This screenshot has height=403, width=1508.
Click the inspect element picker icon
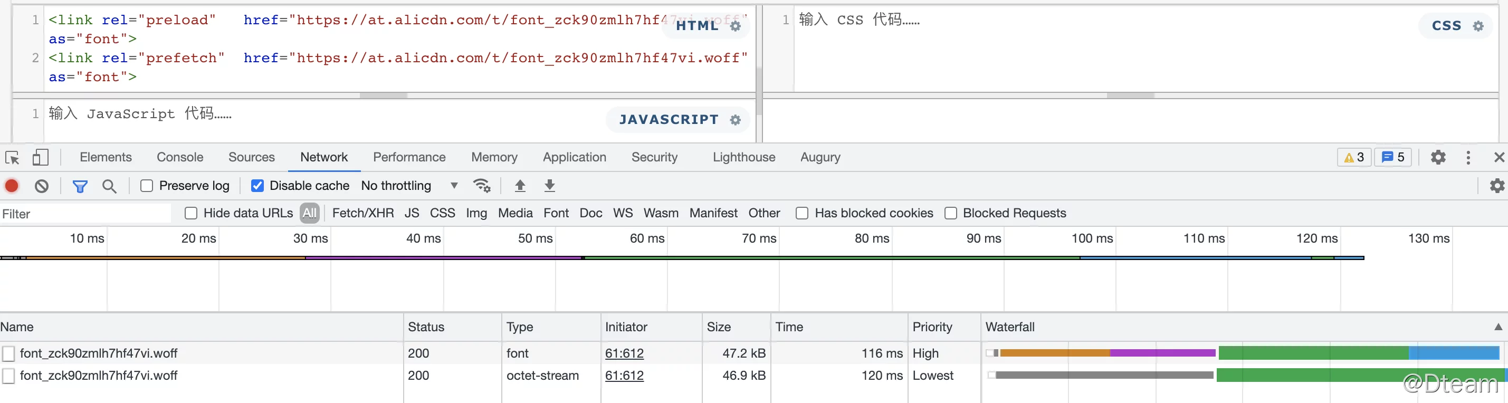pyautogui.click(x=12, y=157)
